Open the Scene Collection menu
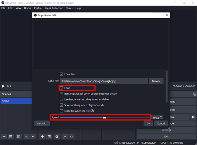This screenshot has width=197, height=145. [x=54, y=8]
